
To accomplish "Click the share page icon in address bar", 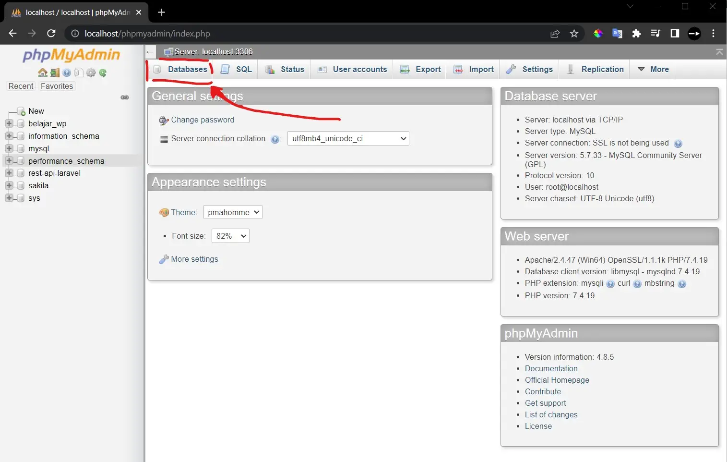I will 555,33.
